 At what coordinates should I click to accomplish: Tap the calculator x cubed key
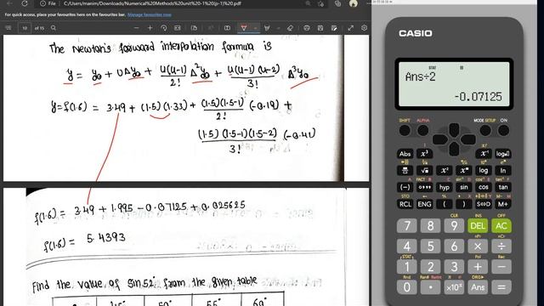tap(424, 154)
